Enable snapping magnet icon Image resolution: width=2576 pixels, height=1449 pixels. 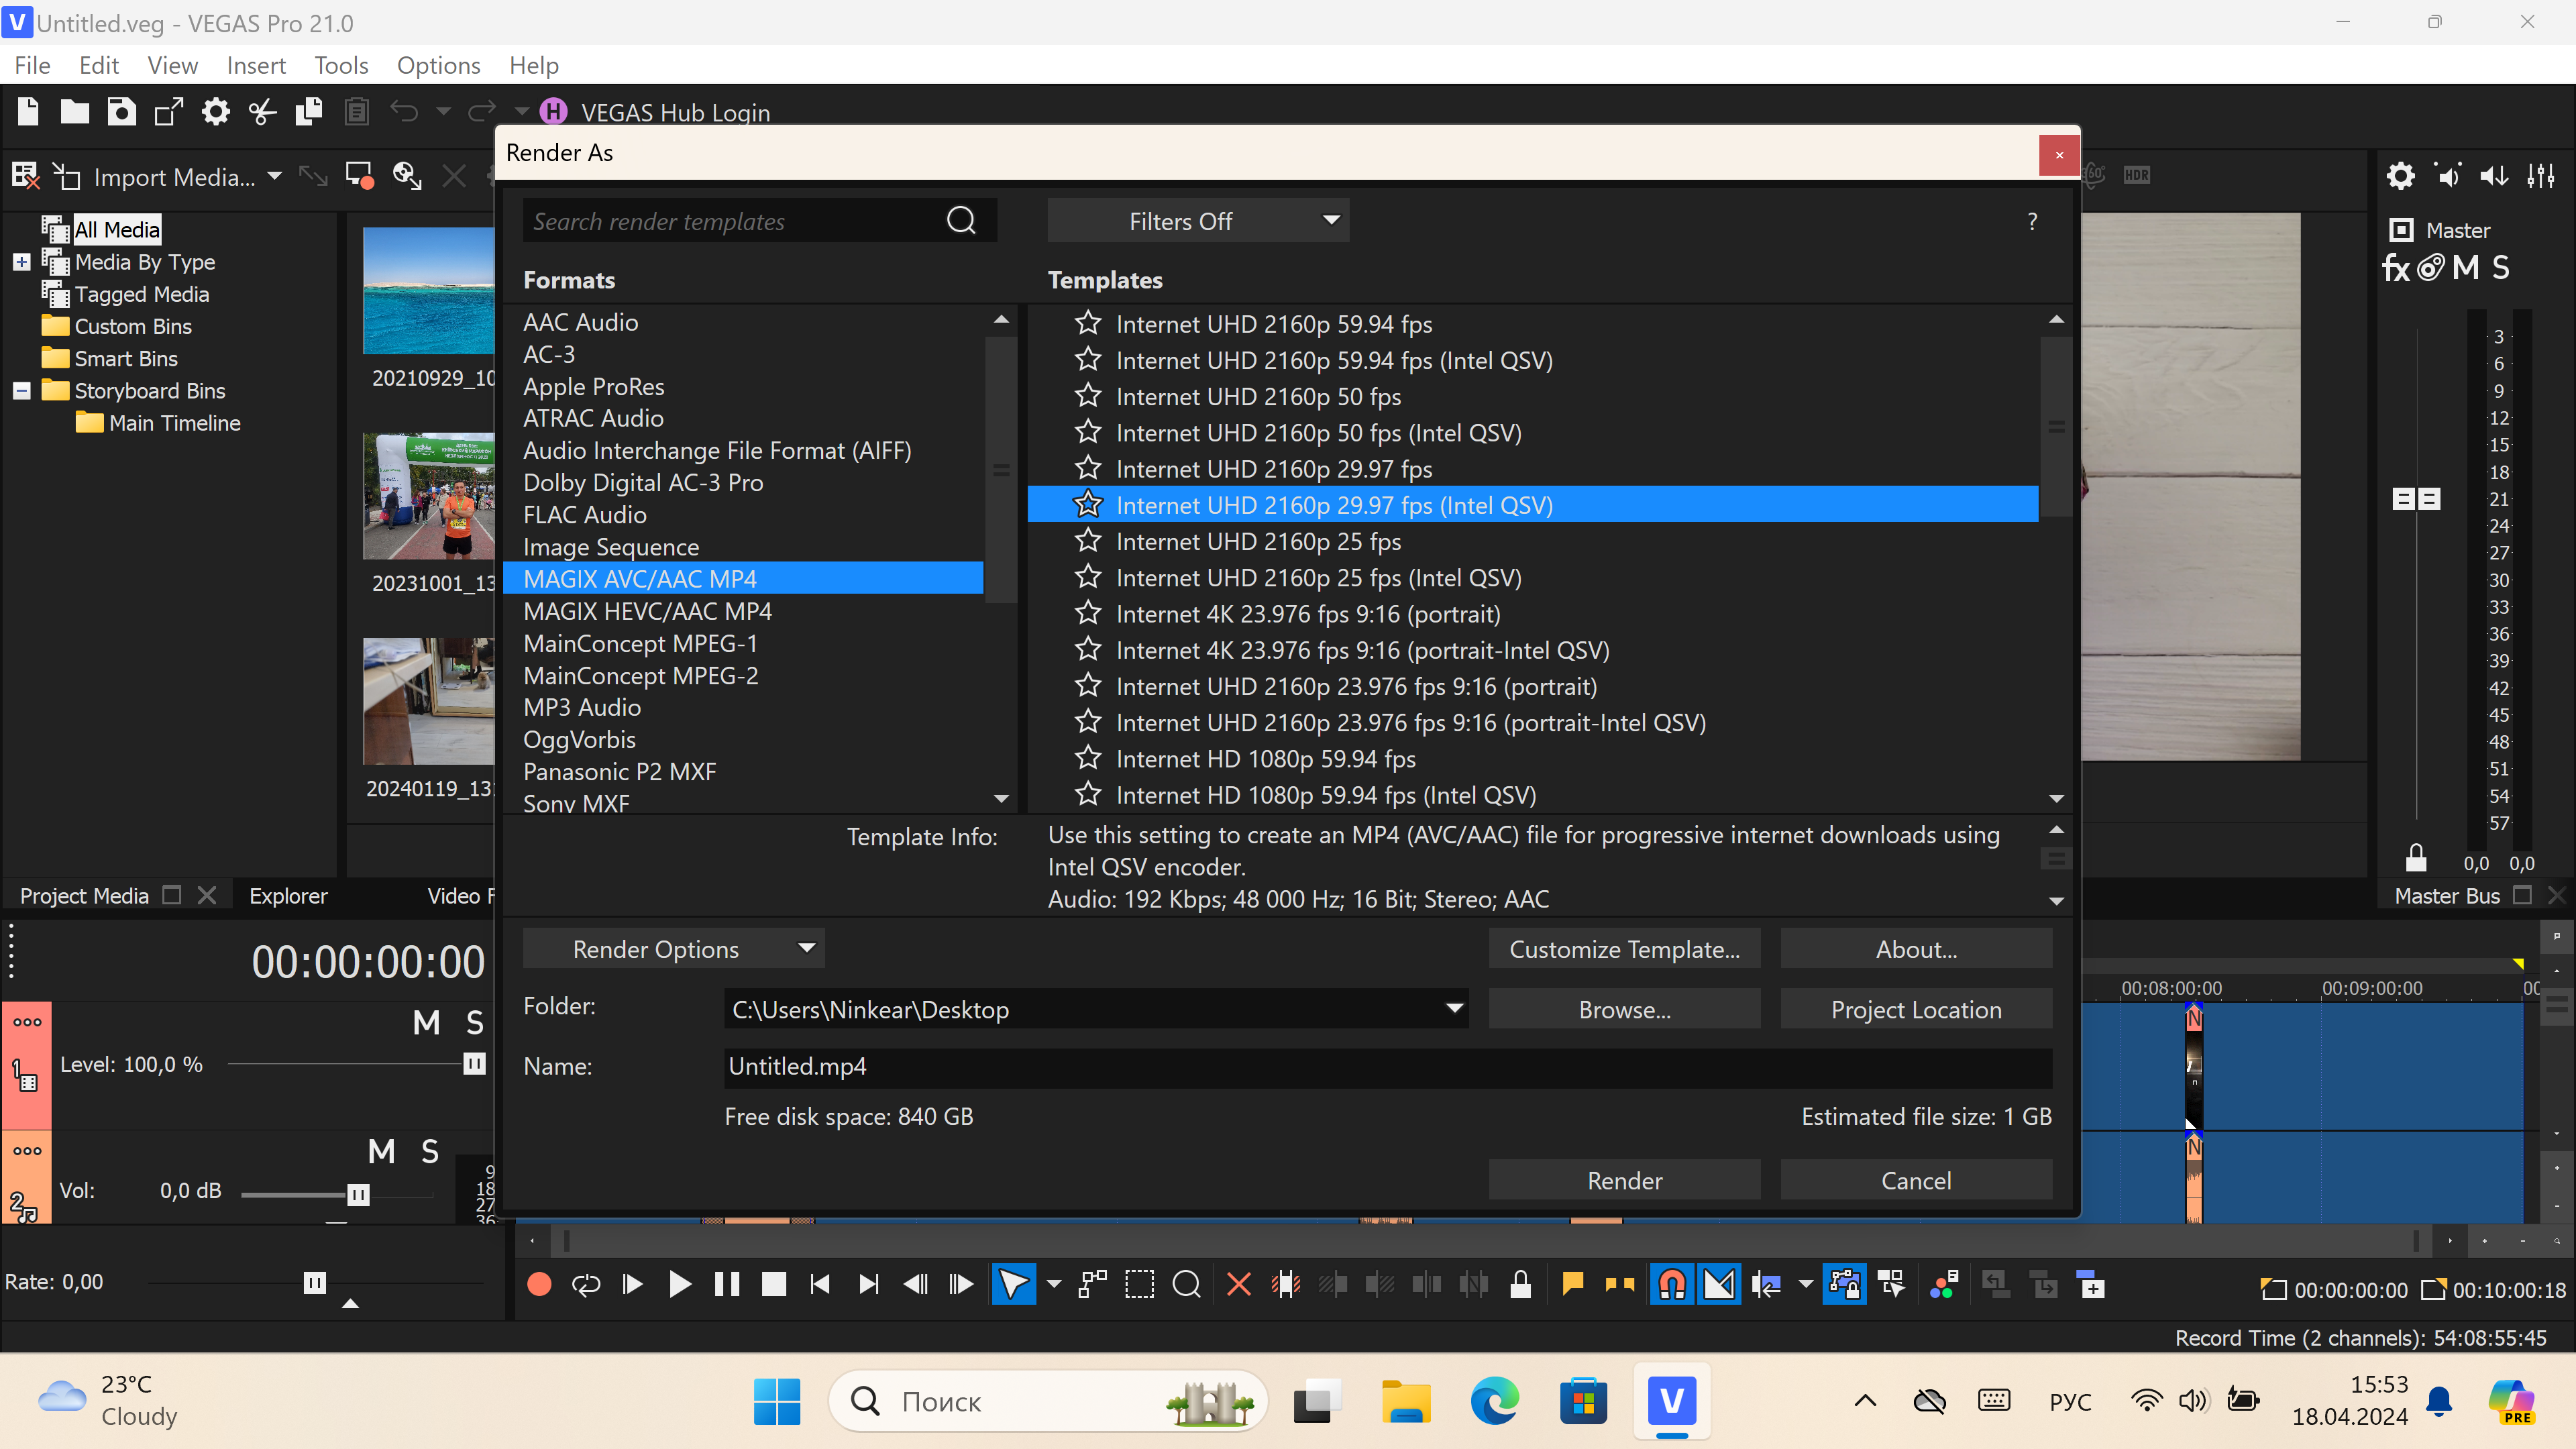[1672, 1284]
